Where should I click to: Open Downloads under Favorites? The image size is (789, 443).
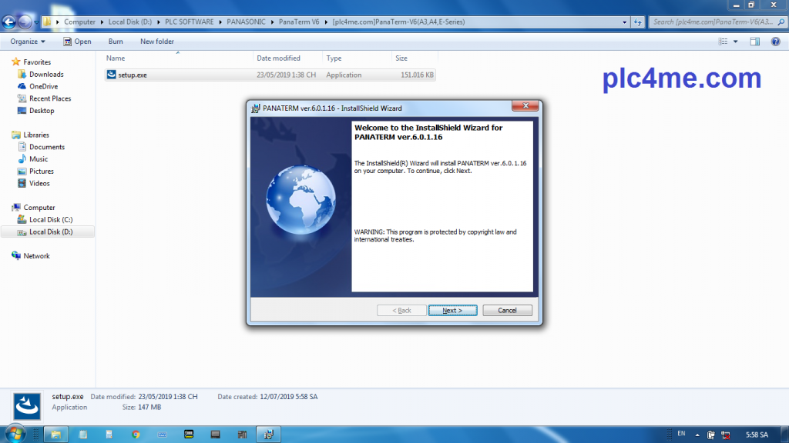(x=46, y=75)
